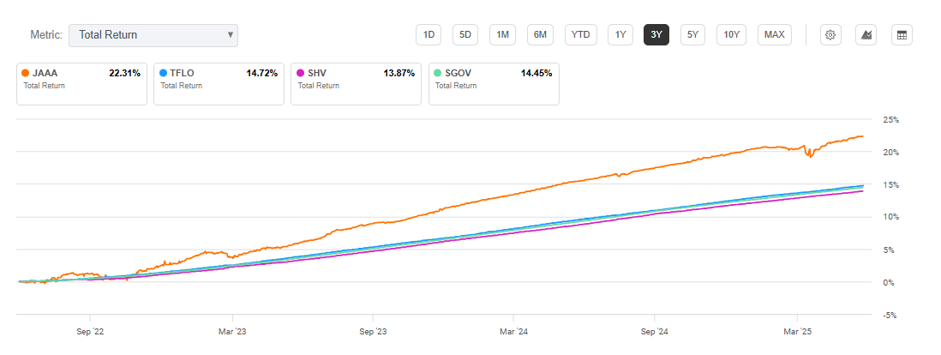Screen dimensions: 941x355
Task: Toggle the SHV series card
Action: point(356,83)
